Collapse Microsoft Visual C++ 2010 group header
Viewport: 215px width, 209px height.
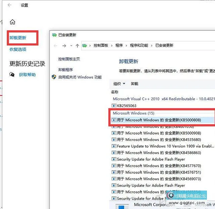(164, 99)
